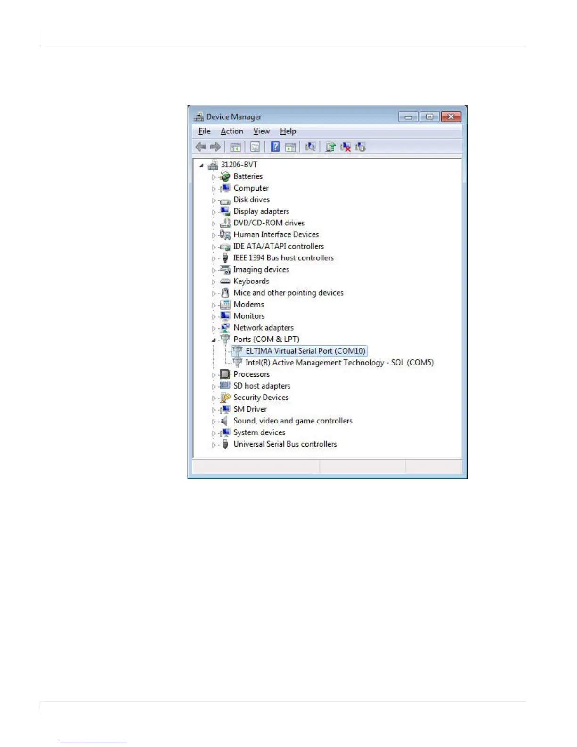The image size is (577, 747).
Task: Select the "Ports (COM & LPT)" label
Action: pos(266,340)
